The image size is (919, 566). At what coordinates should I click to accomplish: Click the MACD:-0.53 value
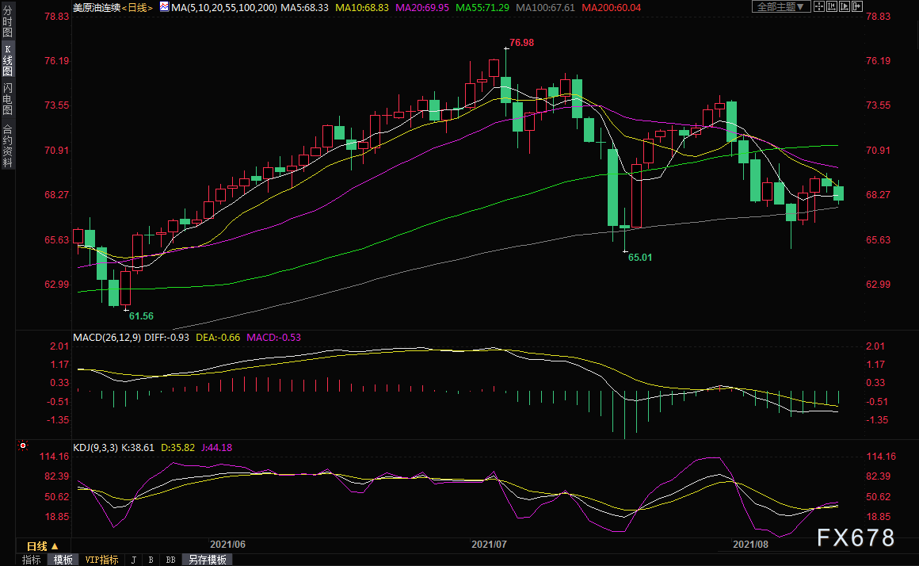click(x=273, y=337)
